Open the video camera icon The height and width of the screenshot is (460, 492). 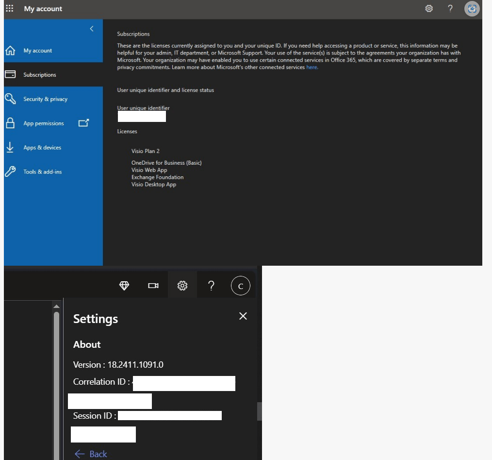(x=153, y=285)
